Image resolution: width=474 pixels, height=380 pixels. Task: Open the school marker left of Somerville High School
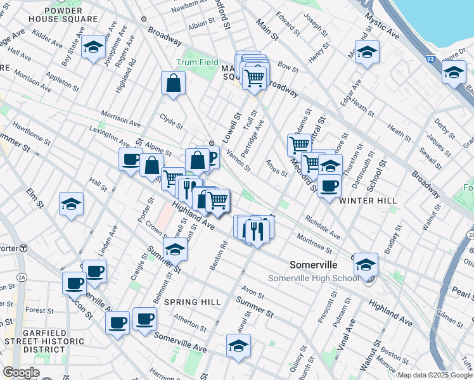point(366,264)
